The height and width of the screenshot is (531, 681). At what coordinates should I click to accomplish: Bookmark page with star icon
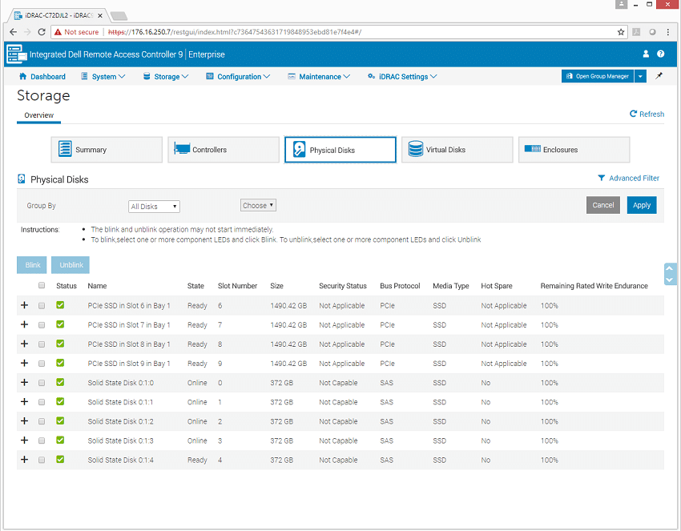click(x=621, y=32)
